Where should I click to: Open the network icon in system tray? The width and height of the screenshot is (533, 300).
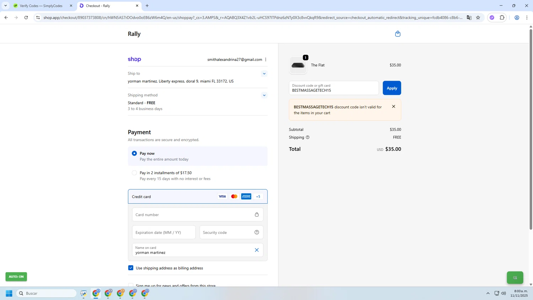[x=497, y=293]
